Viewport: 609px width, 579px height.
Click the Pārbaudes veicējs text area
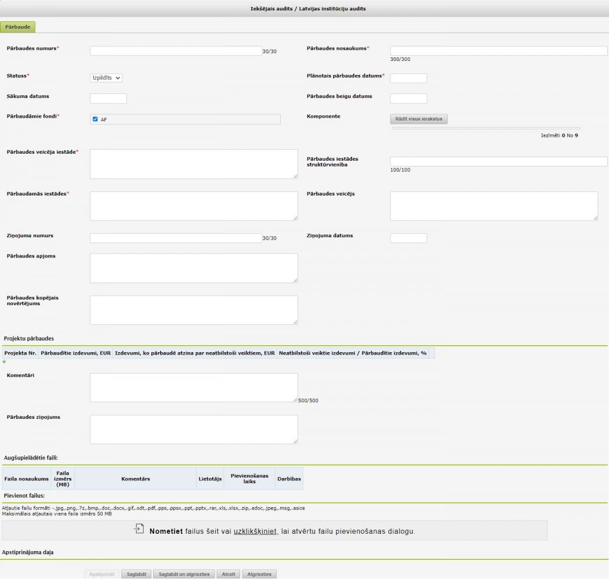[494, 206]
